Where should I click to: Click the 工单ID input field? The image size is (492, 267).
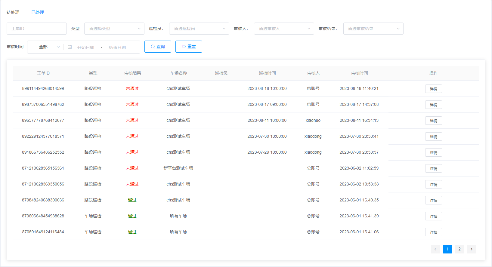[37, 29]
